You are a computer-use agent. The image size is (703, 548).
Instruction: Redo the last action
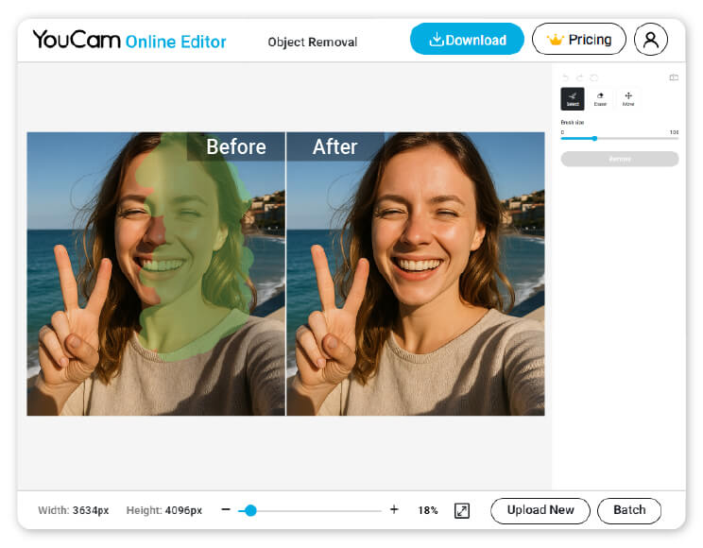pos(579,77)
